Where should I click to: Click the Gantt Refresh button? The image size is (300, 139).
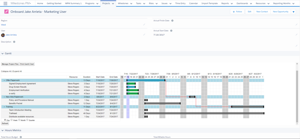click(5, 123)
